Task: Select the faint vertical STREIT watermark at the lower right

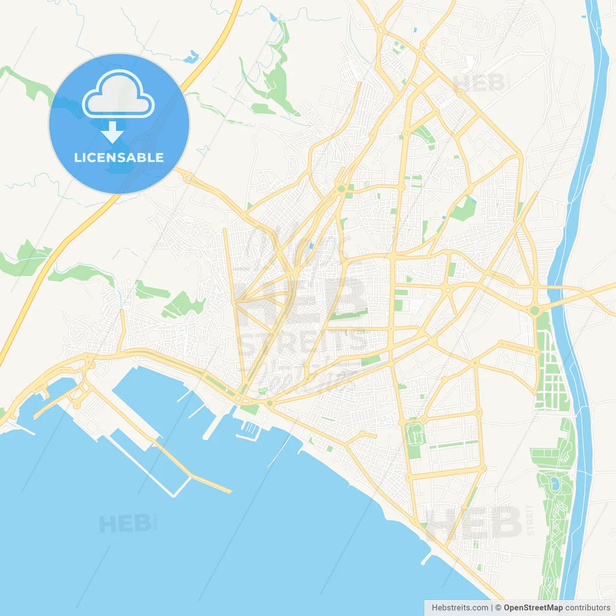Action: pyautogui.click(x=530, y=520)
